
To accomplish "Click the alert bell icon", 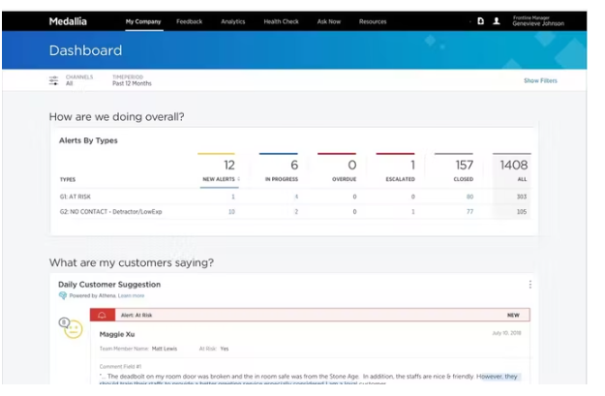I will click(103, 315).
